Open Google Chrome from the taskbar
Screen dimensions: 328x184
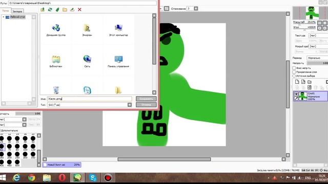(x=32, y=178)
